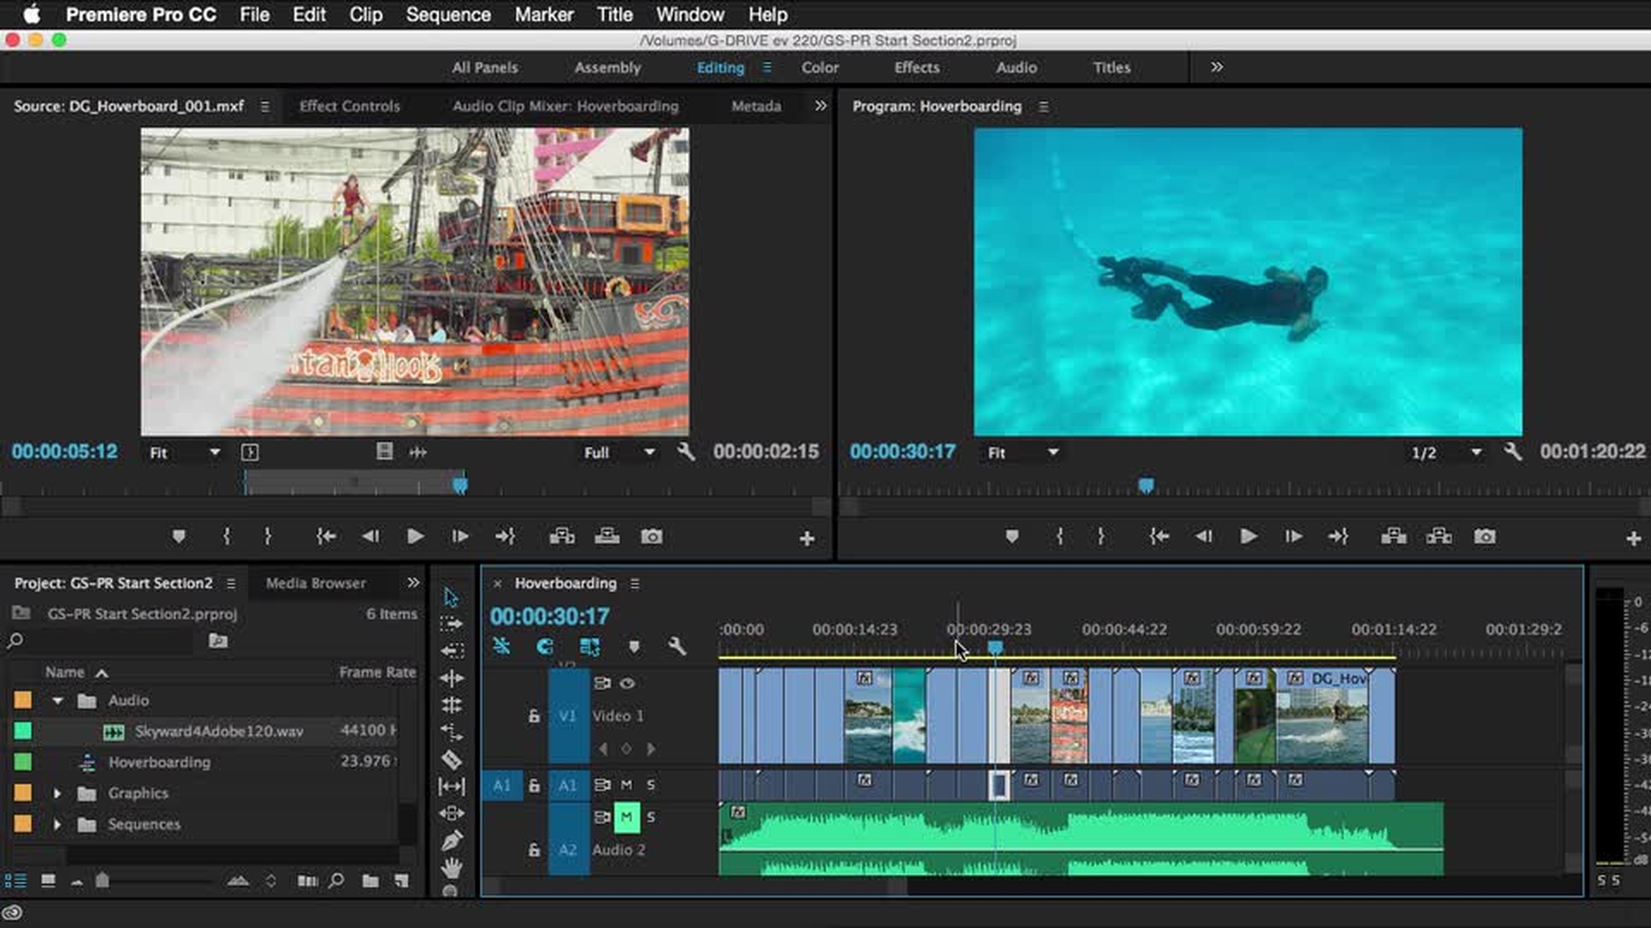Image resolution: width=1651 pixels, height=928 pixels.
Task: Select the Razor tool
Action: click(x=451, y=760)
